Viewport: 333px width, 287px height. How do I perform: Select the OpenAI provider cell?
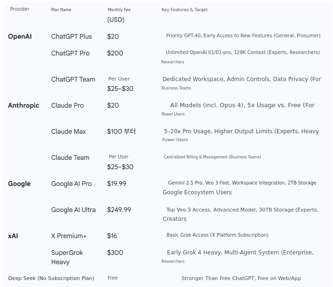coord(20,36)
